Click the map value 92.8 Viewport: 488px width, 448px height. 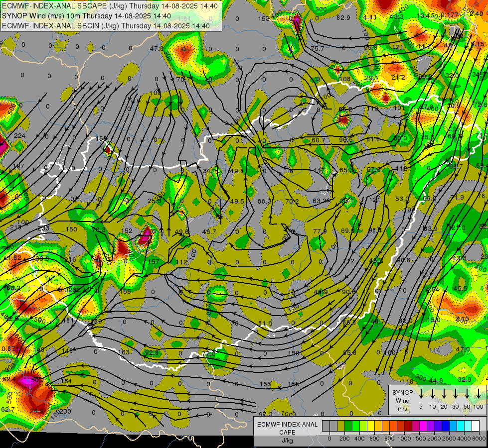[152, 353]
